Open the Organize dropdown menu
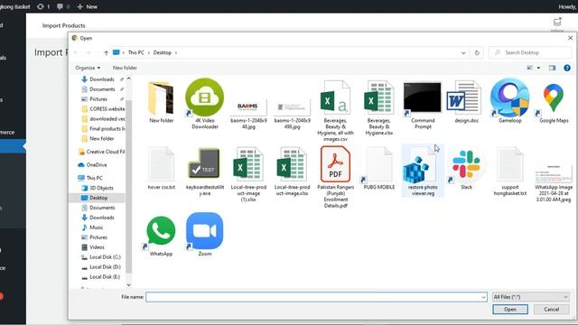Image resolution: width=578 pixels, height=325 pixels. [88, 68]
